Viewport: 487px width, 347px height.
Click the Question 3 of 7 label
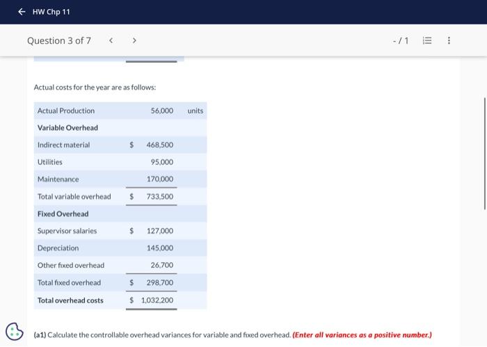[x=59, y=40]
